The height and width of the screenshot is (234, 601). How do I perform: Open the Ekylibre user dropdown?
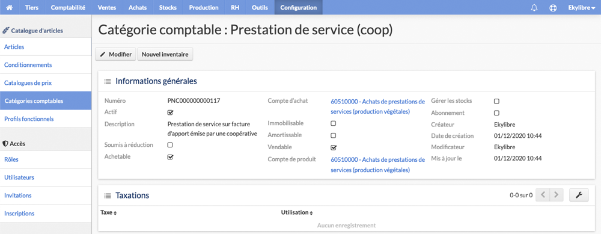click(581, 7)
